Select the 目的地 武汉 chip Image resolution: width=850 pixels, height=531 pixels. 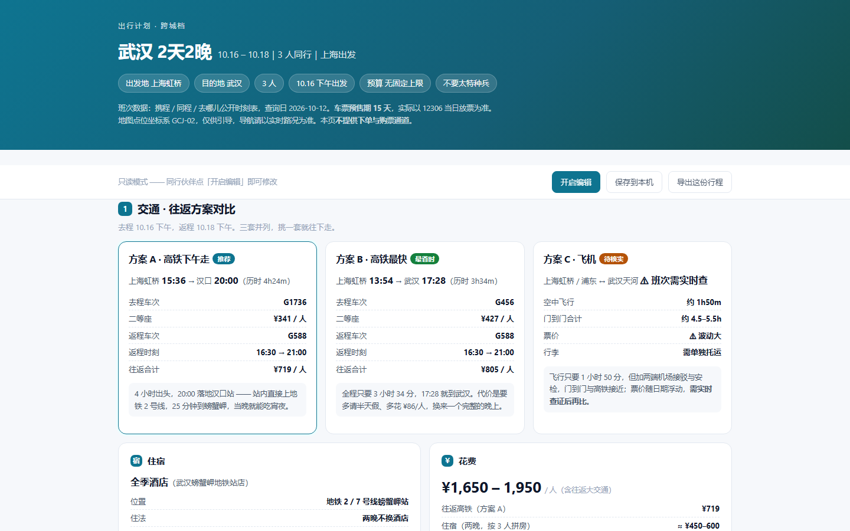(222, 83)
